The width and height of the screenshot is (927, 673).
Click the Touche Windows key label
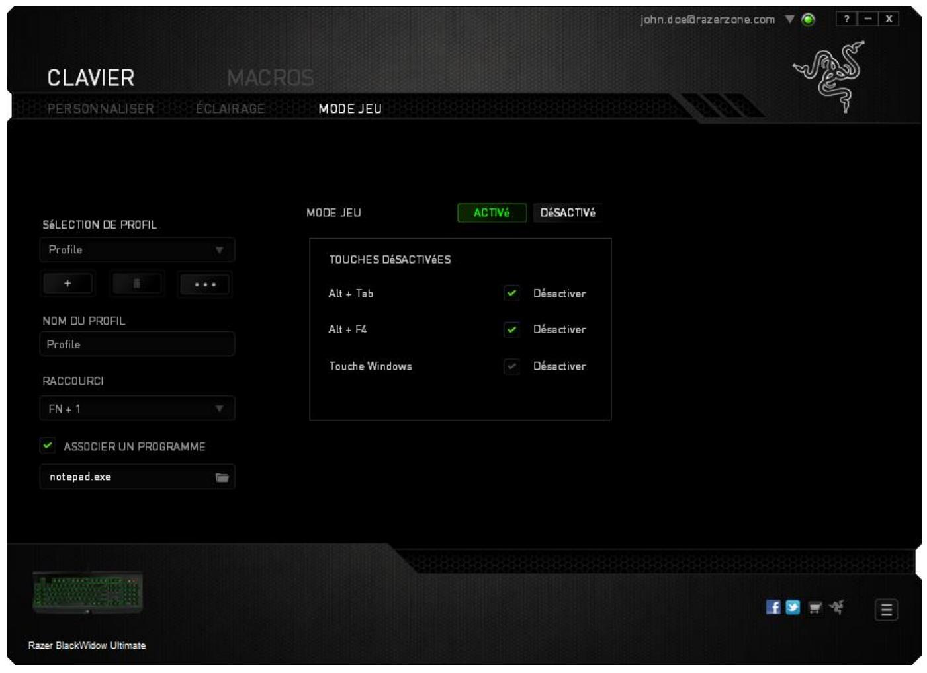click(x=371, y=366)
